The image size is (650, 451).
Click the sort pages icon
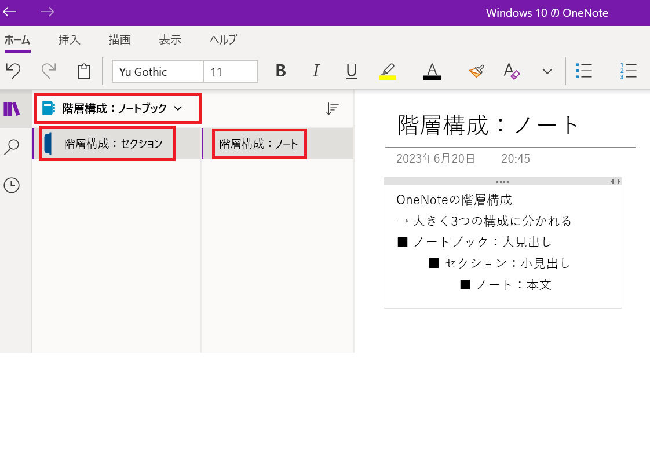point(332,108)
